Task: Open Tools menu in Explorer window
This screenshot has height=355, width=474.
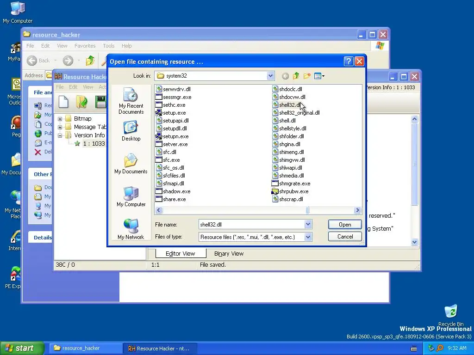Action: pyautogui.click(x=108, y=46)
